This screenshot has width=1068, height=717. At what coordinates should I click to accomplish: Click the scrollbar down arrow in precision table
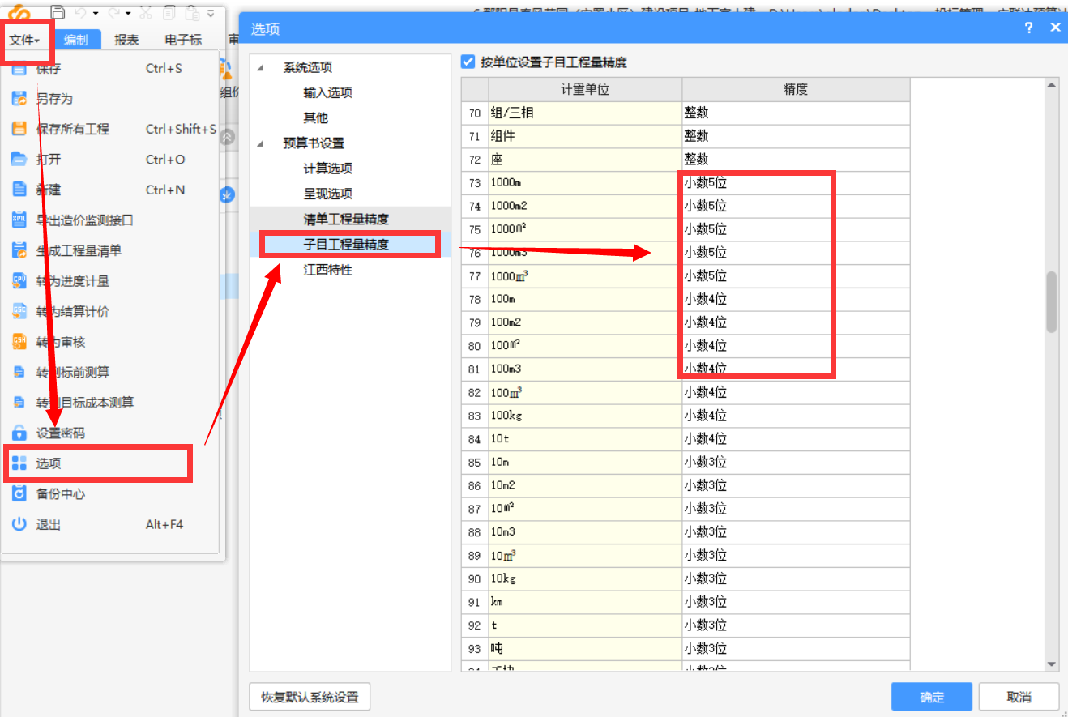(x=1052, y=664)
